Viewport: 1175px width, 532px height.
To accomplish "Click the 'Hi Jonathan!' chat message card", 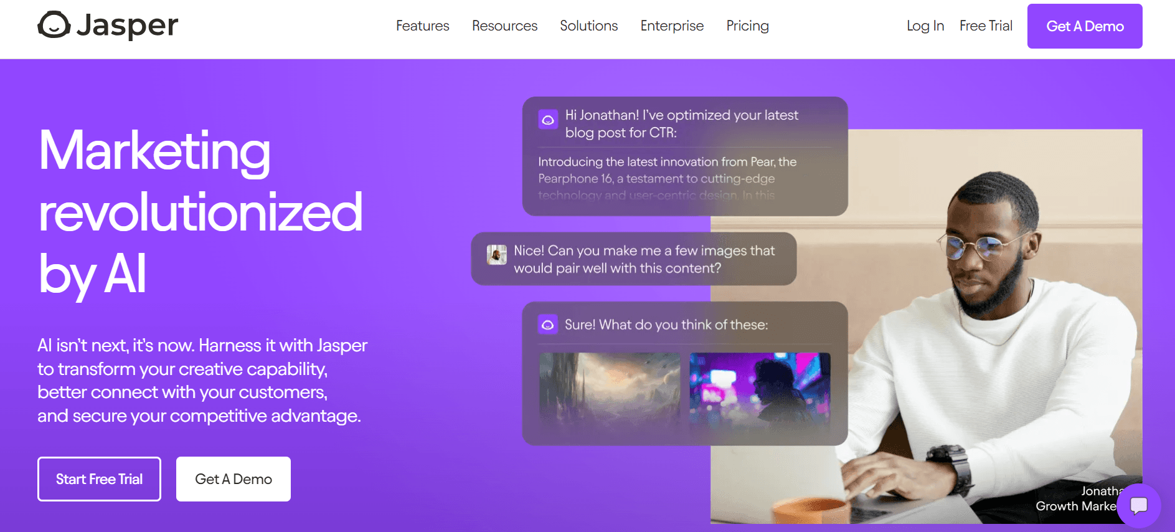I will coord(685,156).
